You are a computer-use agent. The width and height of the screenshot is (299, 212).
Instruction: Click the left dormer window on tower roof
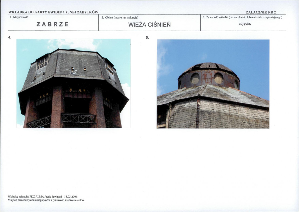pyautogui.click(x=42, y=63)
